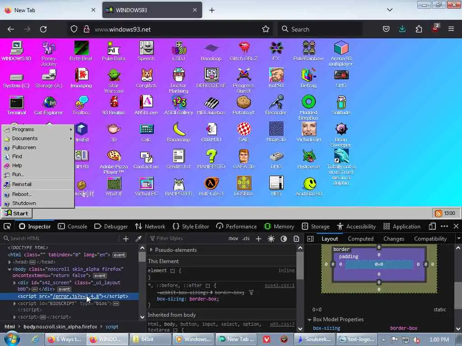This screenshot has height=346, width=462.
Task: Open the Glitch GRLZ icon
Action: [x=244, y=51]
